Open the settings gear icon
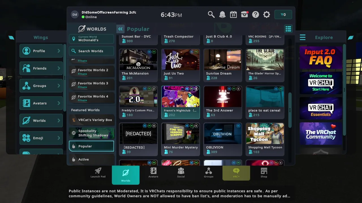This screenshot has height=203, width=362. click(x=266, y=15)
